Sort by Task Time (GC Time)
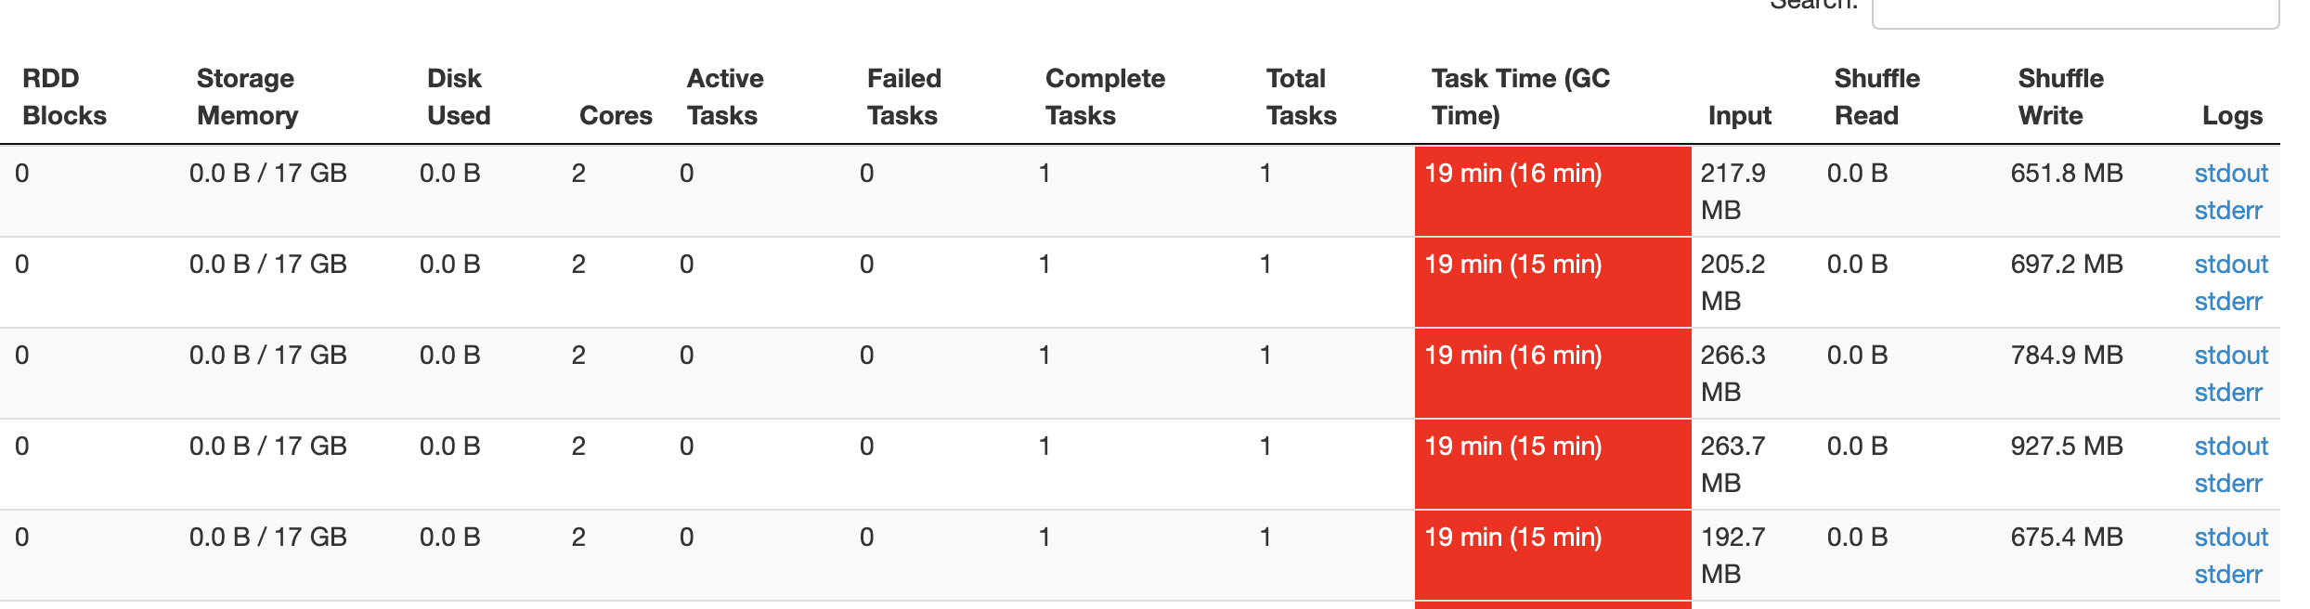The height and width of the screenshot is (609, 2310). [x=1520, y=97]
